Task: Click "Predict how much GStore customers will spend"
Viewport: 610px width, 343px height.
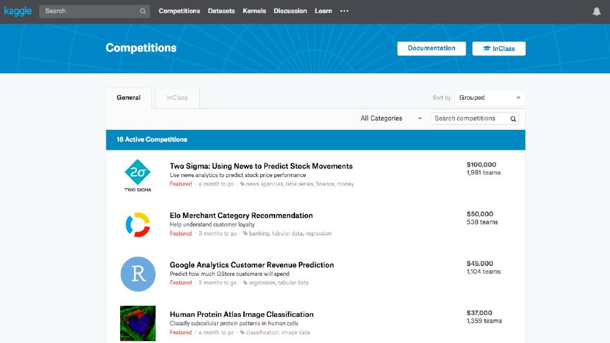Action: click(230, 273)
